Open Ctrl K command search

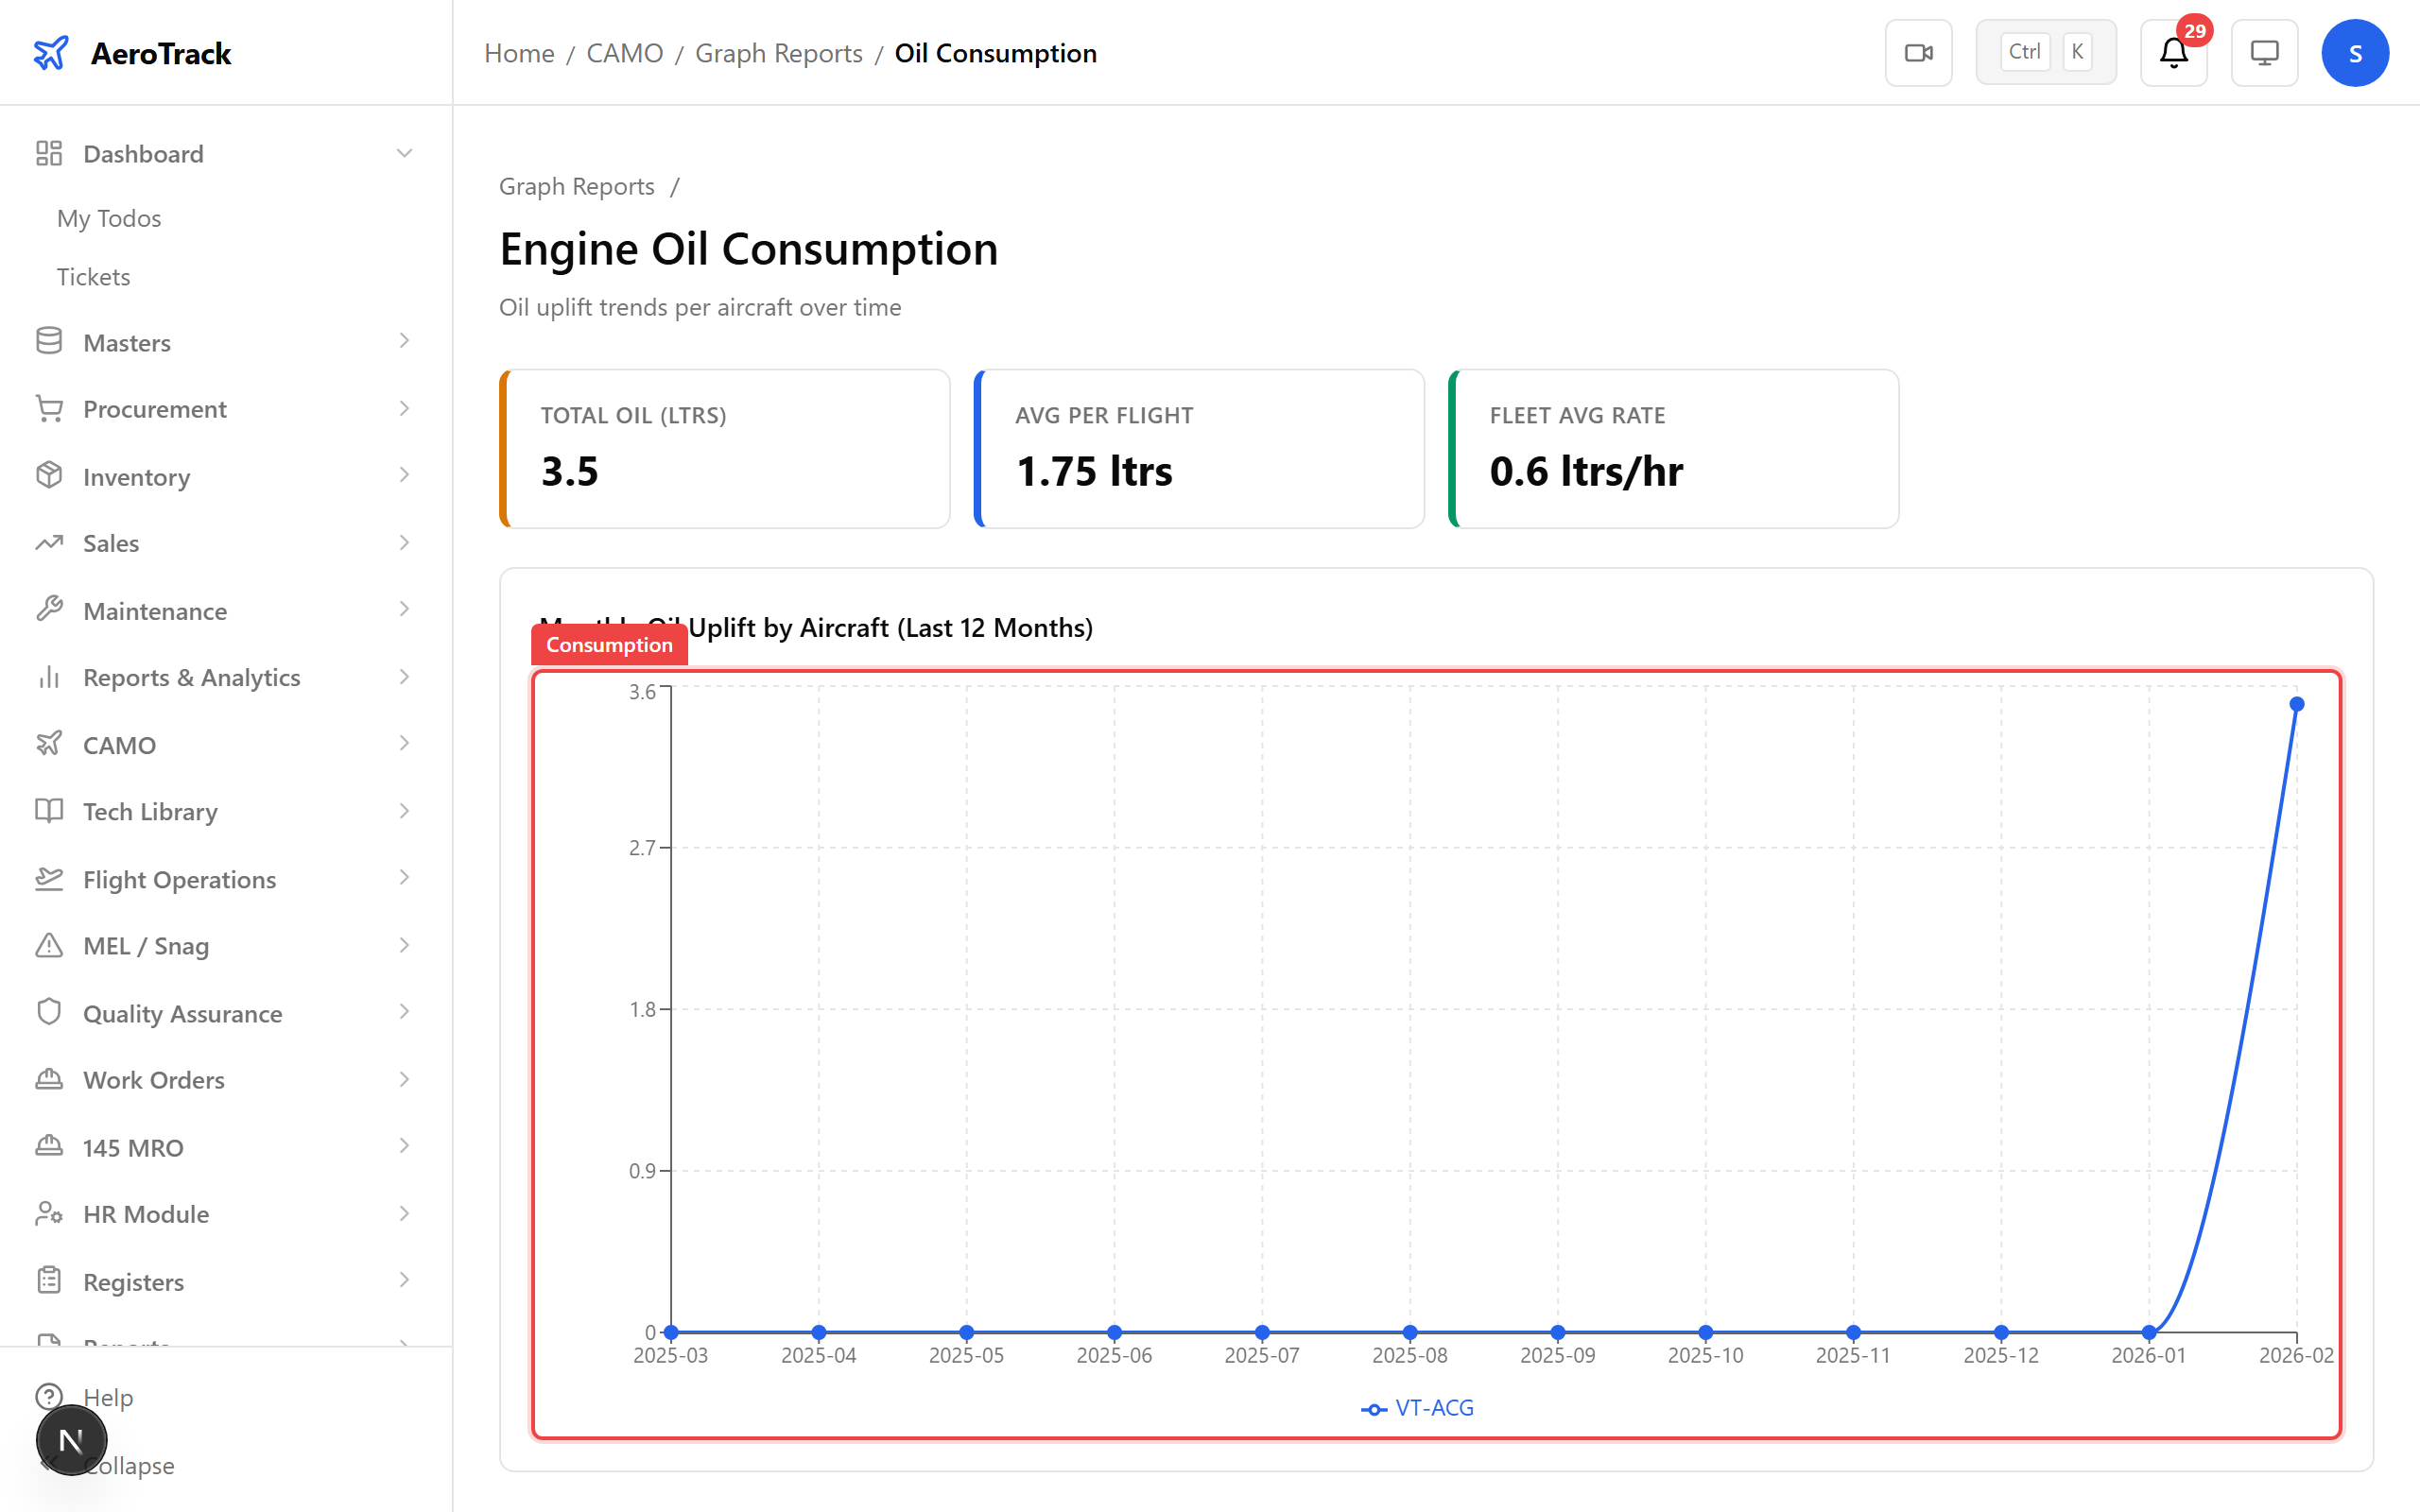click(2045, 53)
